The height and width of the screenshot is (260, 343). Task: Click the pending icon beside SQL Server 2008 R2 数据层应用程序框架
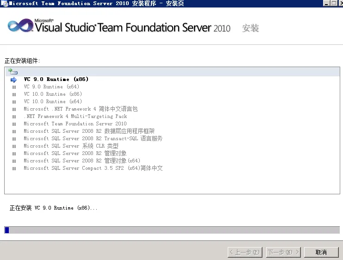(14, 132)
